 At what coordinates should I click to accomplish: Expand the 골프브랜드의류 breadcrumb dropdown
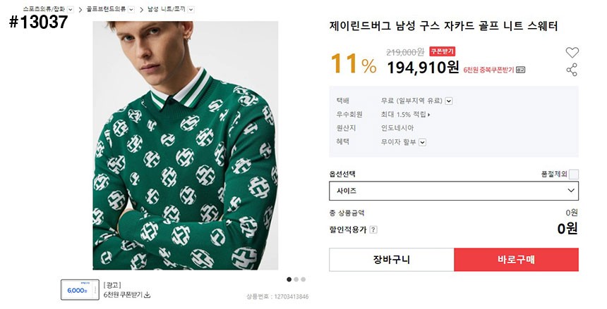[131, 9]
